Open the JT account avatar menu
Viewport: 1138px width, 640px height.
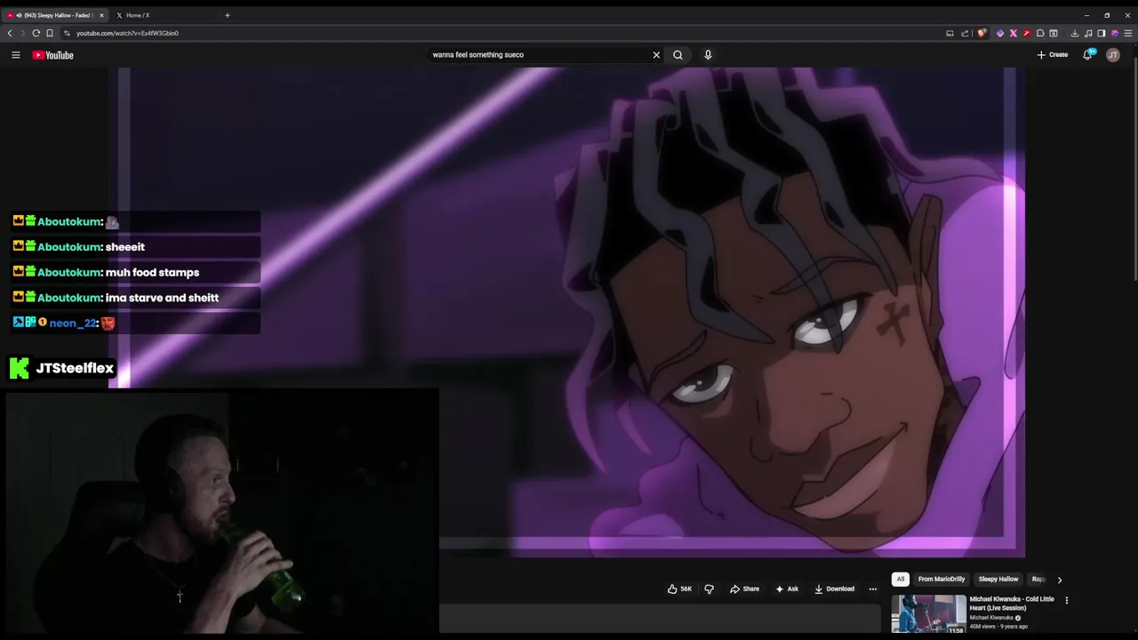(1113, 55)
